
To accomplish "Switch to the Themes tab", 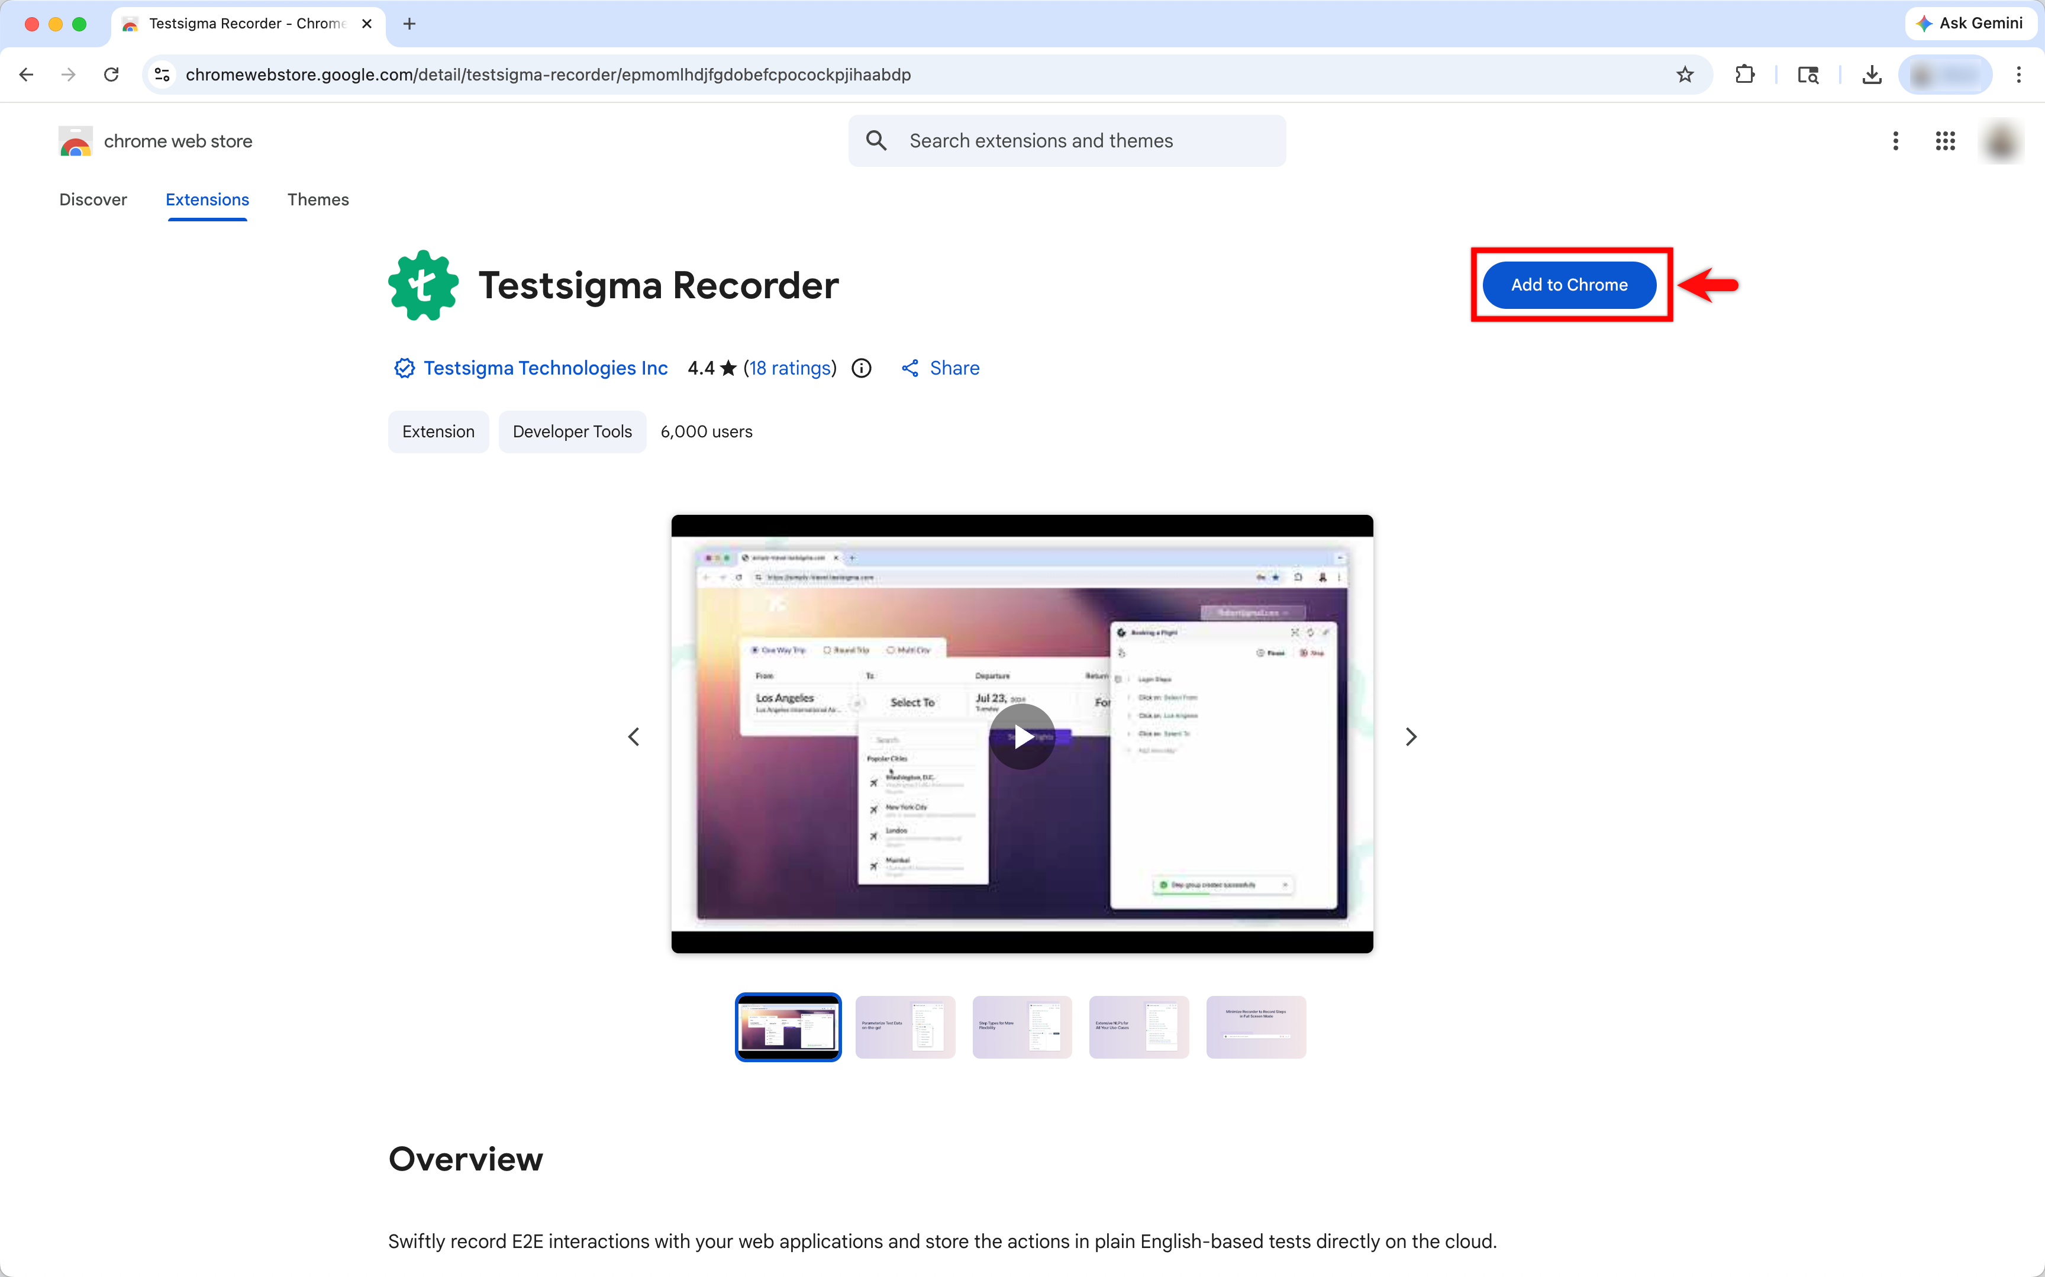I will click(318, 199).
